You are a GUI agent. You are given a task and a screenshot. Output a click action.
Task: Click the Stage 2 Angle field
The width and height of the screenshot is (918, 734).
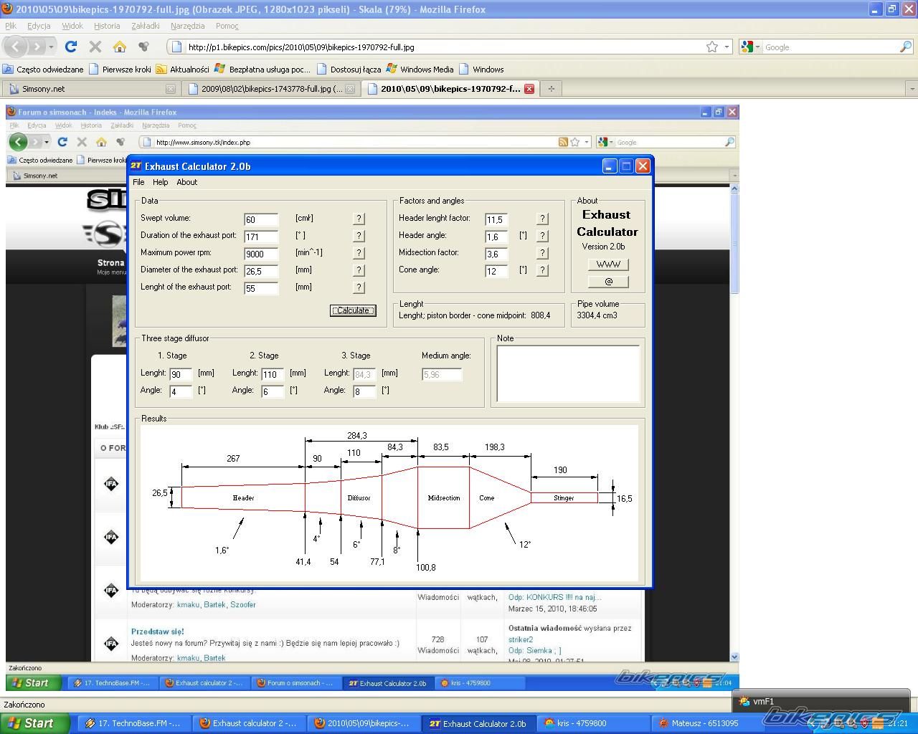(x=273, y=391)
